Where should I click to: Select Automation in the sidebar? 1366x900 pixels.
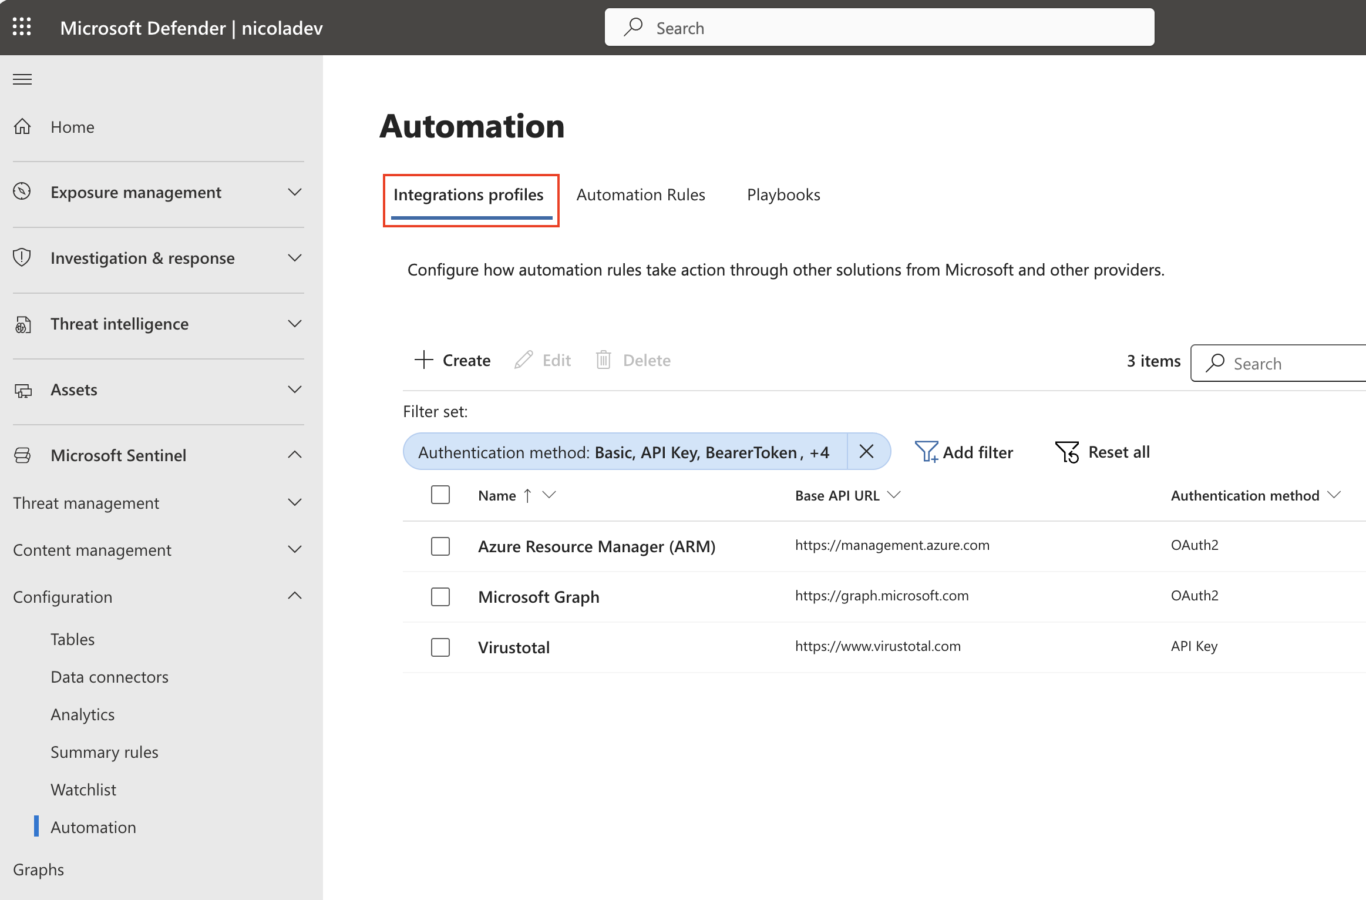pos(93,827)
